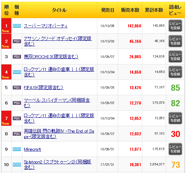Click the cumulative total 97,193
The width and height of the screenshot is (186, 173).
[160, 134]
